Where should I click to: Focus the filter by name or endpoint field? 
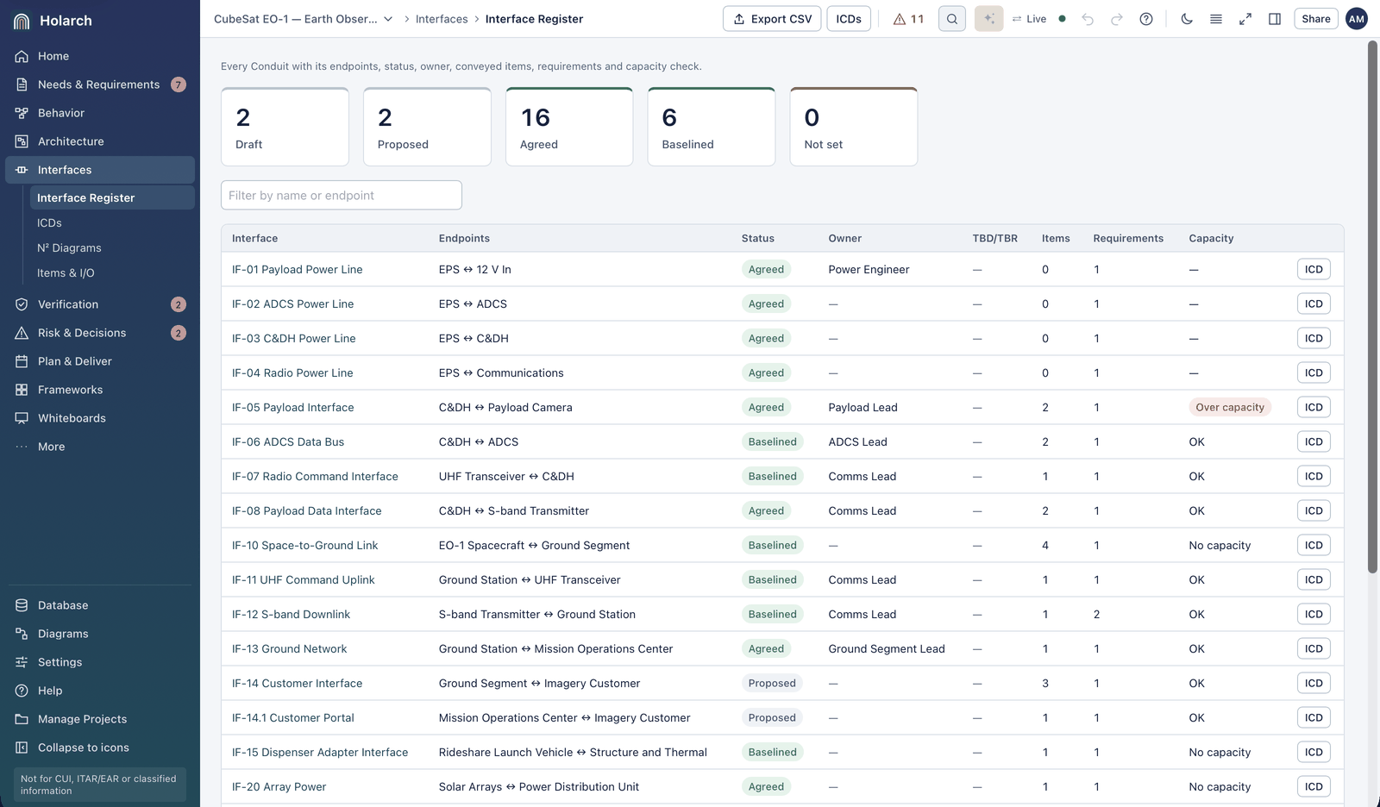(342, 195)
